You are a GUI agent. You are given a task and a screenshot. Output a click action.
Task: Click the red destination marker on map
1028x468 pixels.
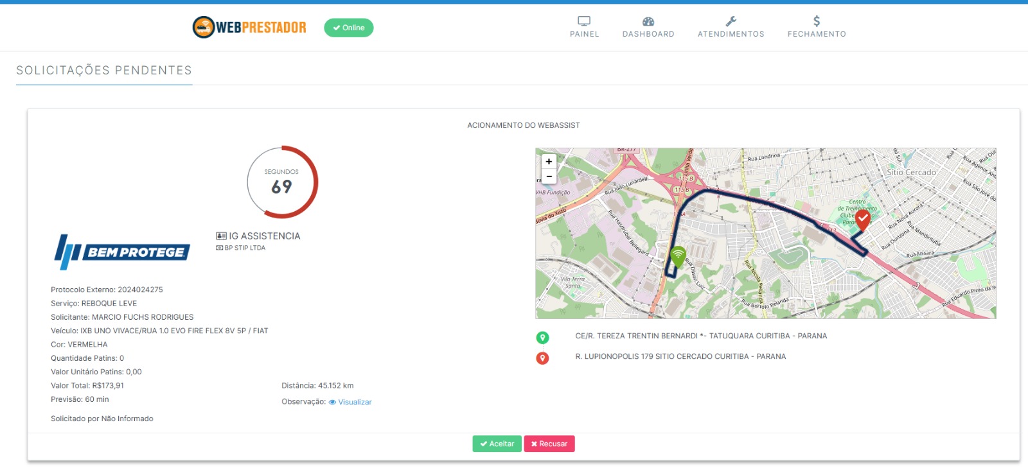click(862, 220)
